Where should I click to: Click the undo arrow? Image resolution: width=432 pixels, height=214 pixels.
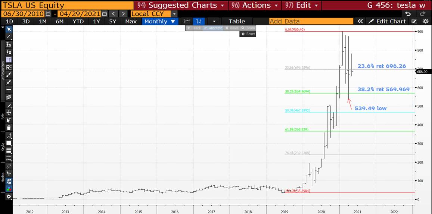(408, 14)
